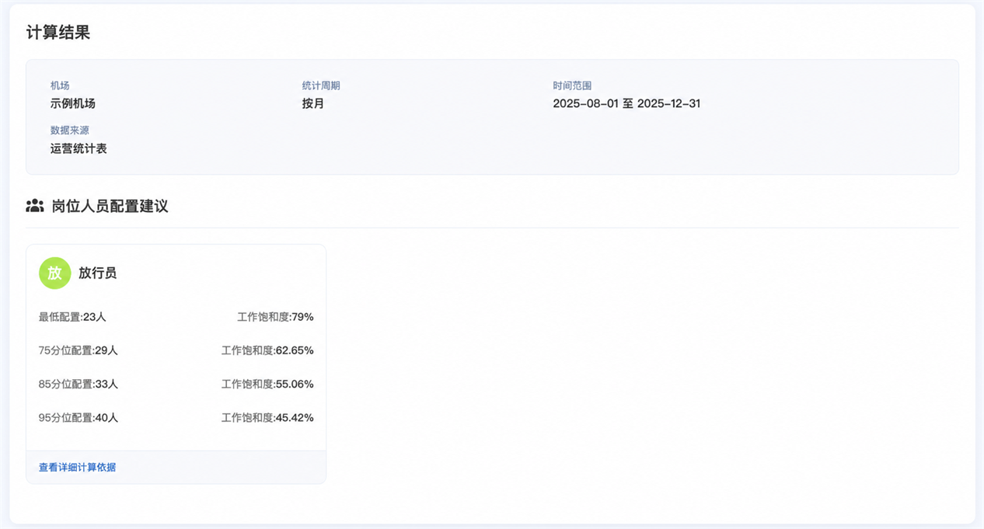Viewport: 984px width, 529px height.
Task: Open the 查看详细计算依据 link
Action: [78, 467]
